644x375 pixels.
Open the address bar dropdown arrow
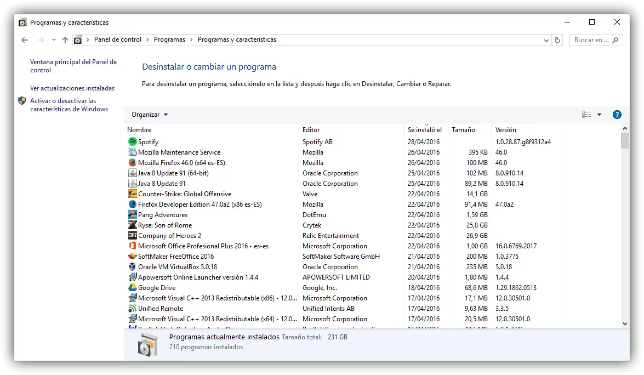[546, 40]
